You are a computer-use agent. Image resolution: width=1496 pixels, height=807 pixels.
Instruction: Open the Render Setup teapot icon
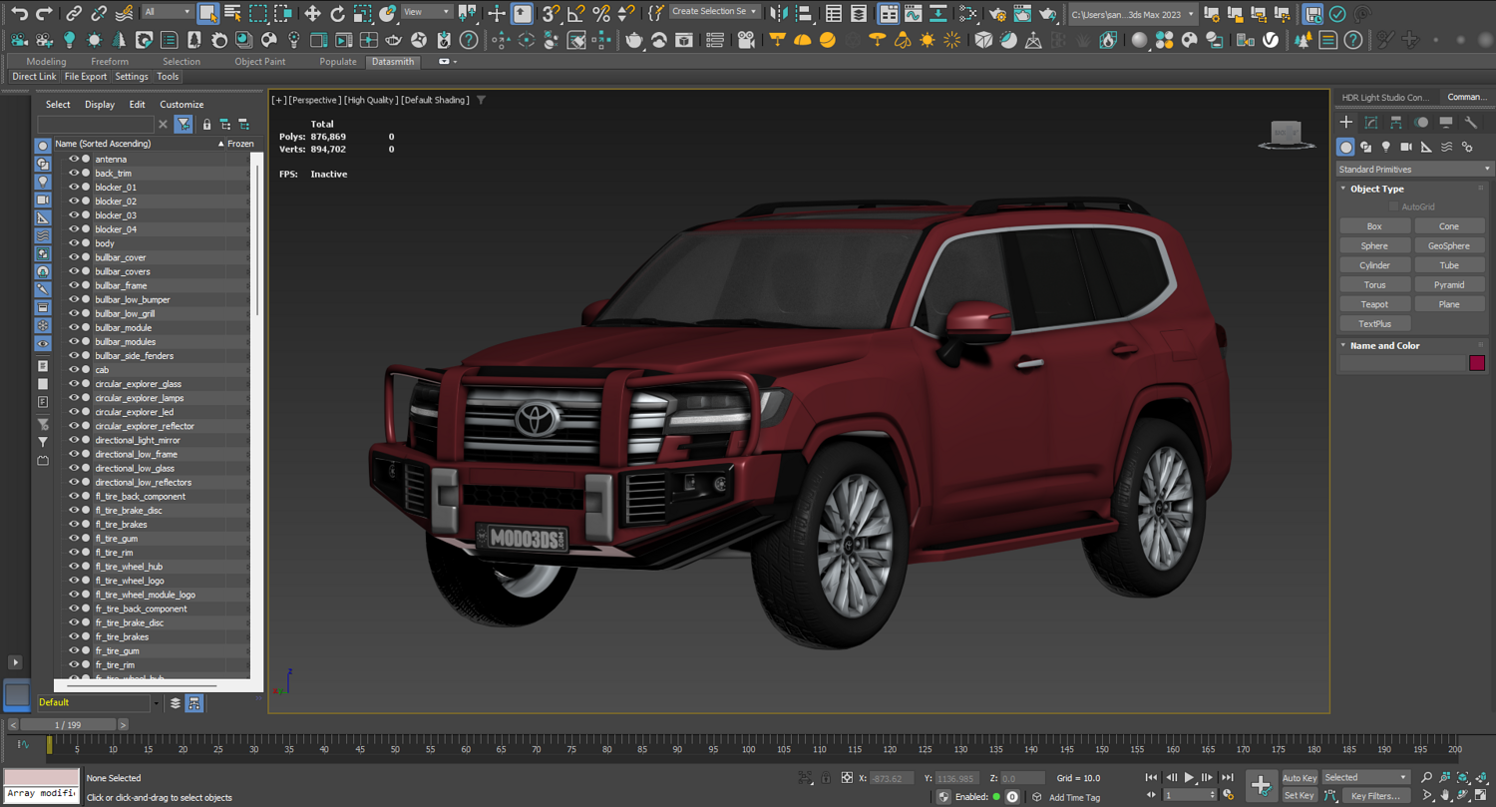997,13
